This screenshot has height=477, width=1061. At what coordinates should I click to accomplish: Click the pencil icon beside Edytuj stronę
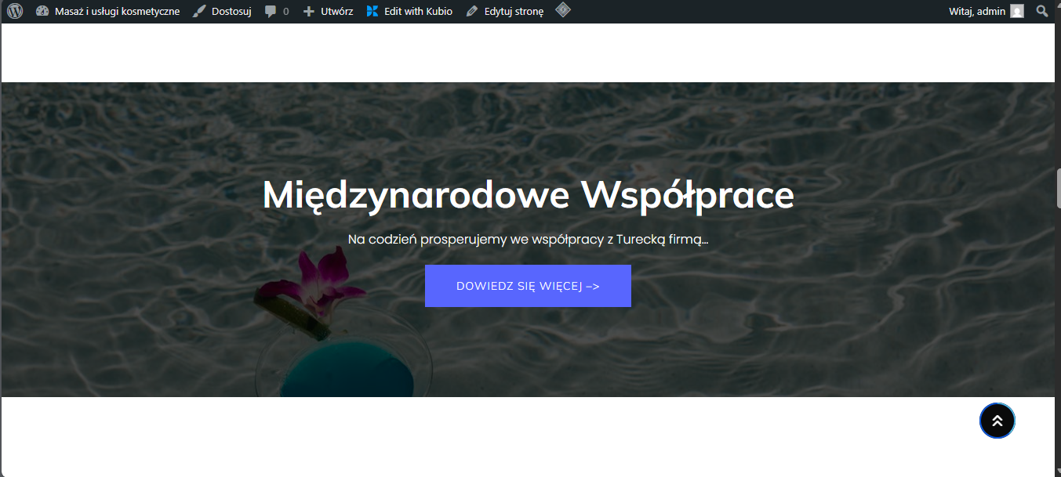pos(471,11)
